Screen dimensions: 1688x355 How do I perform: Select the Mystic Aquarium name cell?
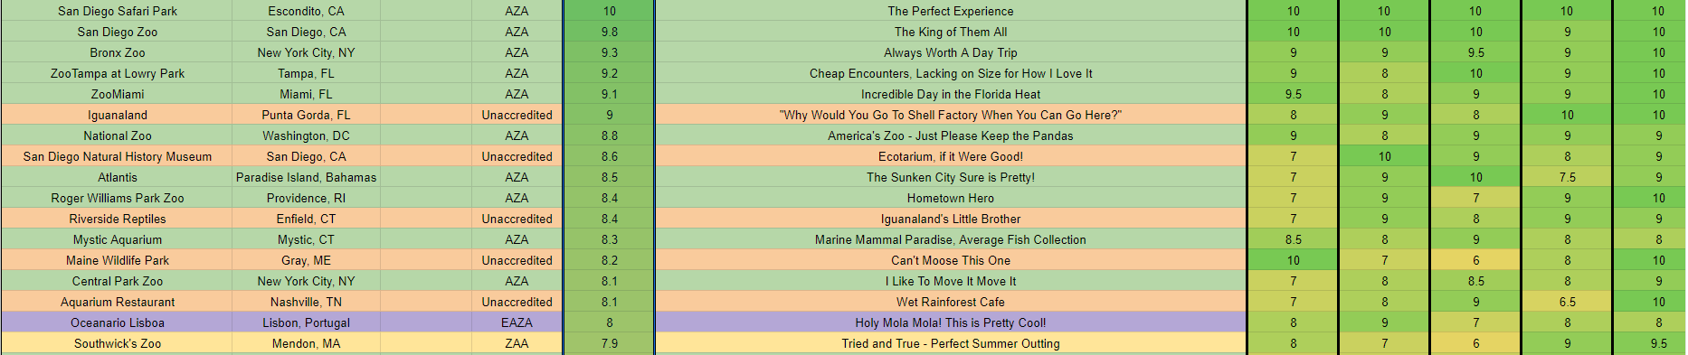117,239
